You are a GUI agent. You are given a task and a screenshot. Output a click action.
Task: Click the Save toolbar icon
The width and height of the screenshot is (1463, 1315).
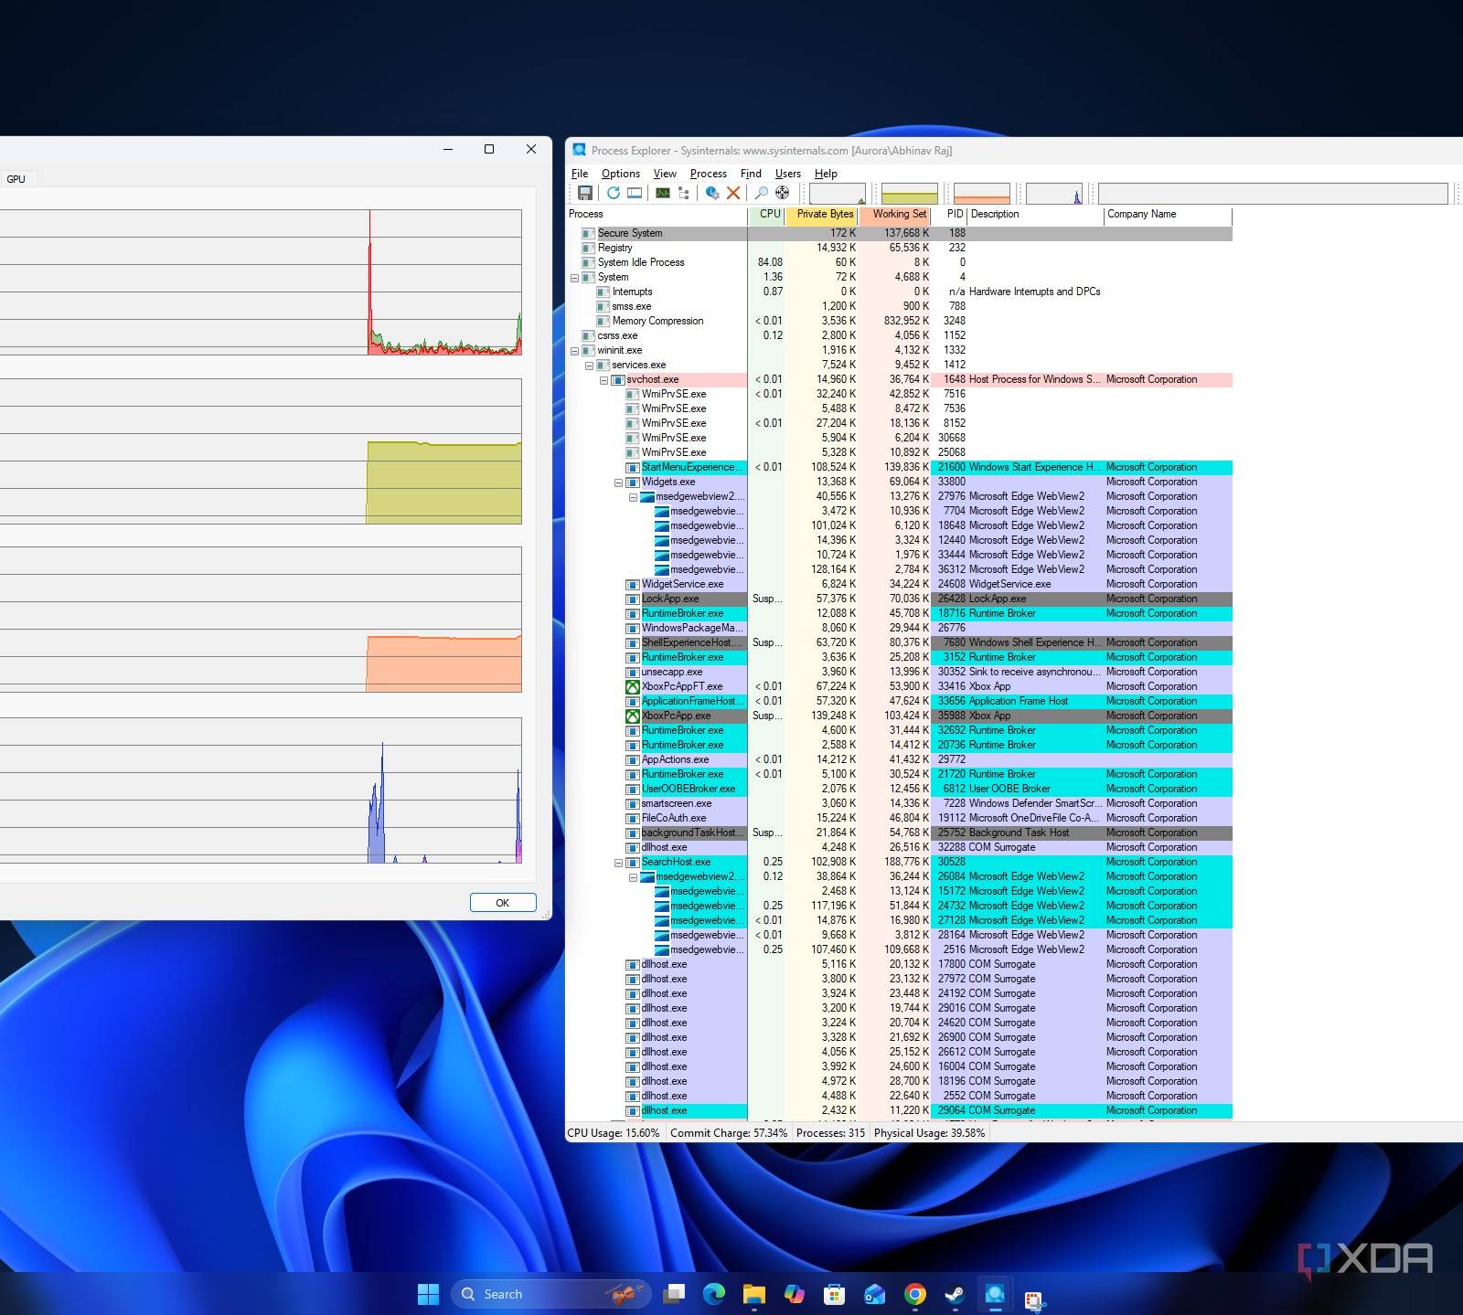[x=585, y=193]
